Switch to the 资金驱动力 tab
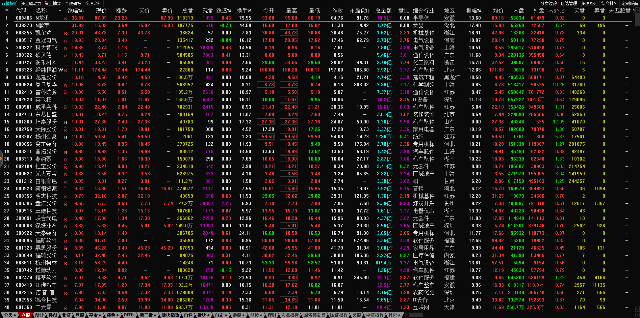Screen dimensions: 640x318 (x=31, y=3)
